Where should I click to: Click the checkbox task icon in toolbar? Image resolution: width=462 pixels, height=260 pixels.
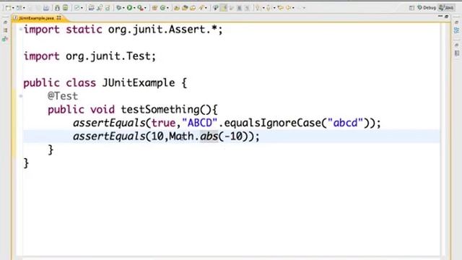click(77, 8)
